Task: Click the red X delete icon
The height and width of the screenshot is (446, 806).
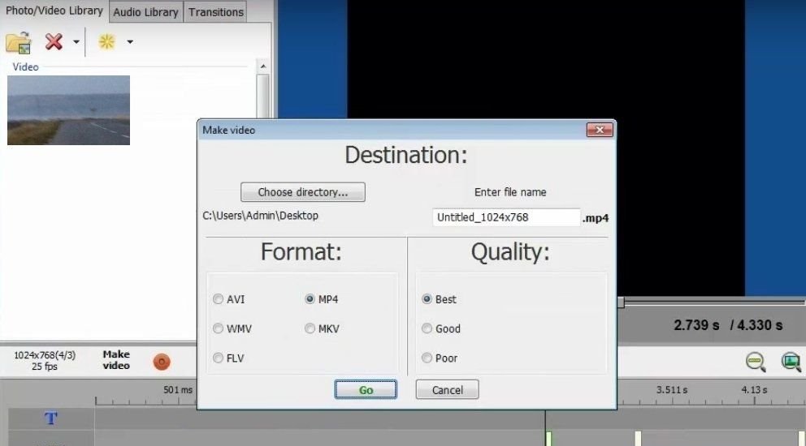Action: tap(54, 41)
